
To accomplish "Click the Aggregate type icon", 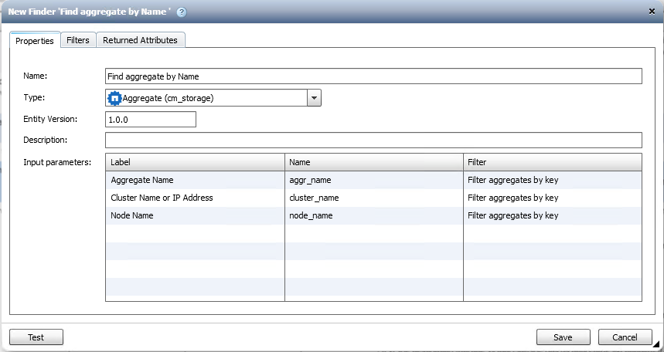I will pos(114,98).
